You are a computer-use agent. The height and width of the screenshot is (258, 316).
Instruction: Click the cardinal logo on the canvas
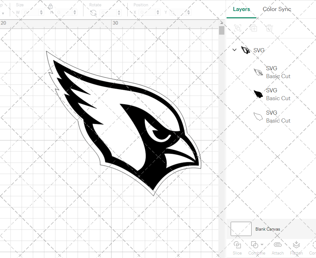[x=124, y=123]
